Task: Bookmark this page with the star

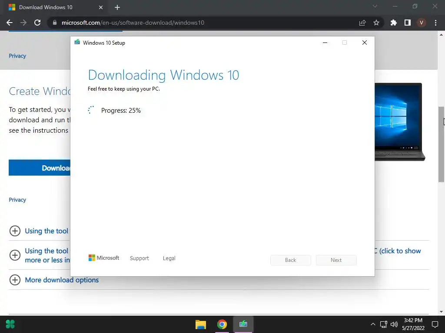Action: (376, 23)
